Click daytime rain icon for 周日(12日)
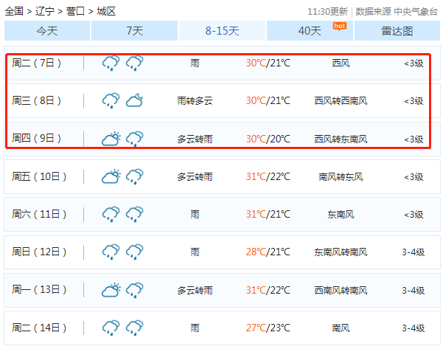443x349 pixels. click(x=111, y=252)
